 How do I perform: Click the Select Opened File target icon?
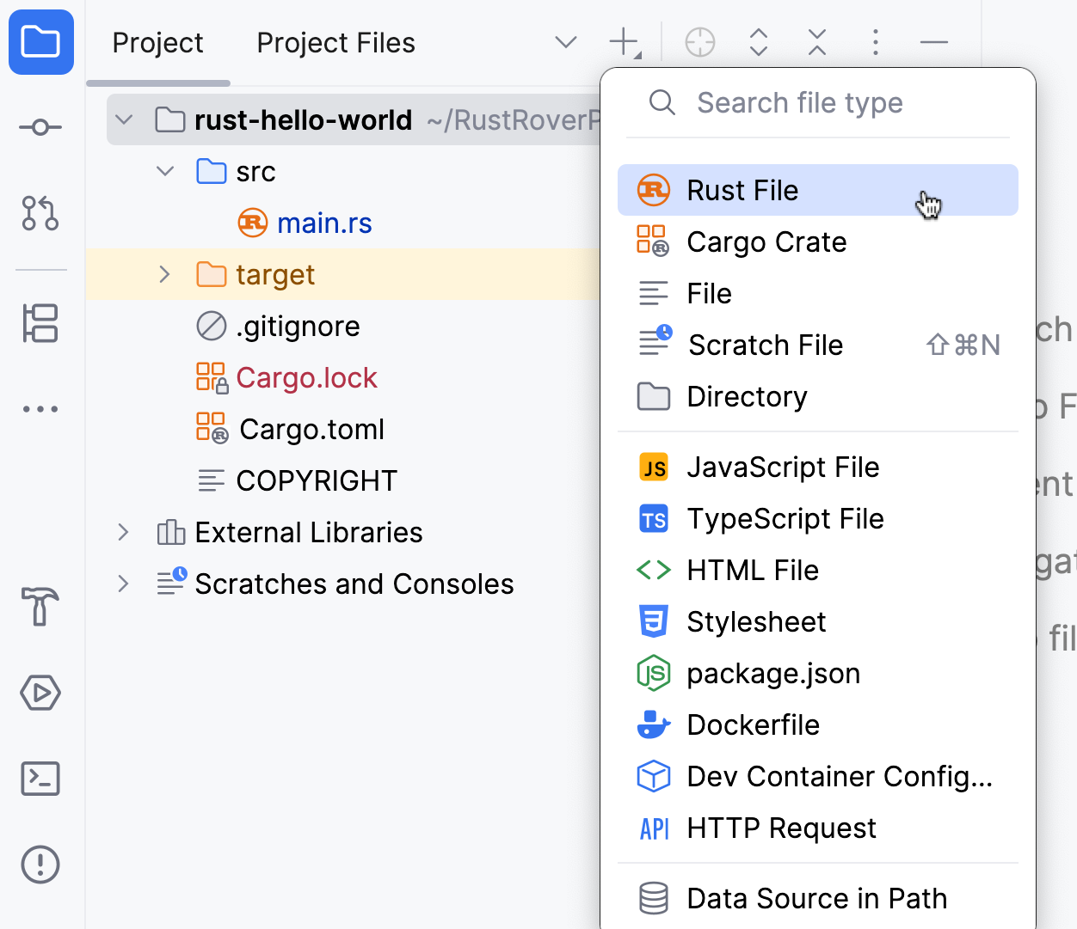(699, 41)
